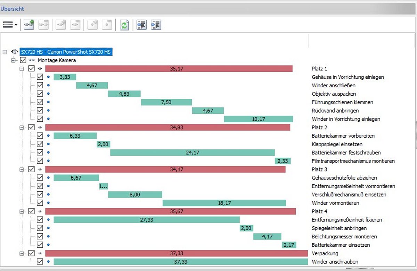Click the Belichtungsmesser montieren label
This screenshot has width=417, height=271.
[x=344, y=237]
